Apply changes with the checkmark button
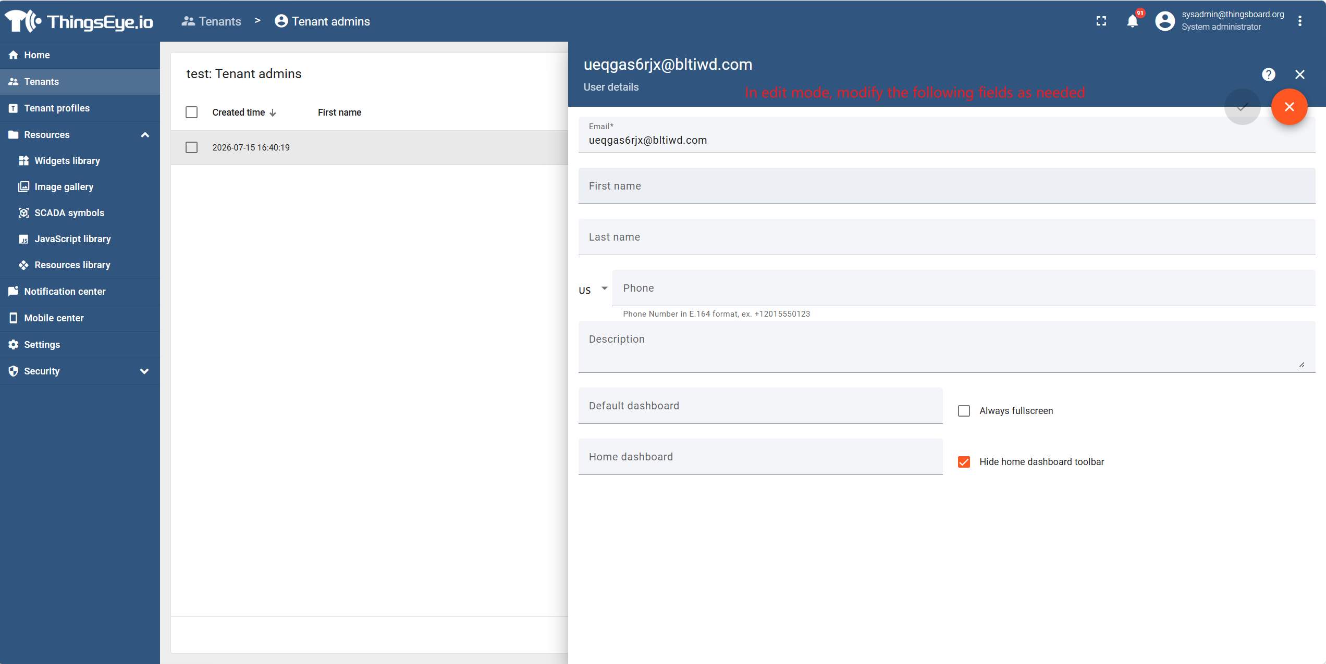The width and height of the screenshot is (1326, 664). [x=1243, y=107]
